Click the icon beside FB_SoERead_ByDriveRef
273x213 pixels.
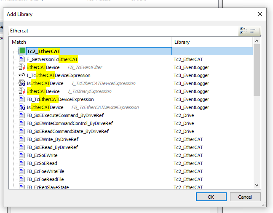tap(21, 147)
